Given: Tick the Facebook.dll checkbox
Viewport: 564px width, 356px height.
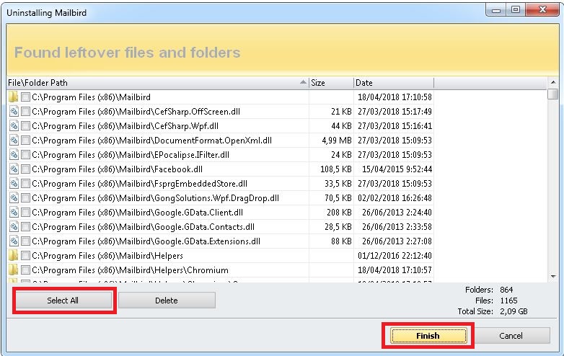Looking at the screenshot, I should [25, 169].
